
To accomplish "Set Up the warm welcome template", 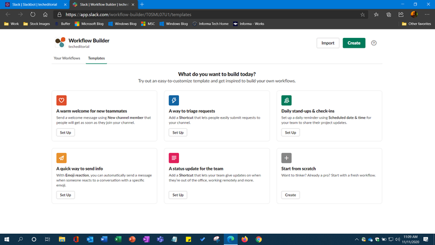I will click(65, 132).
